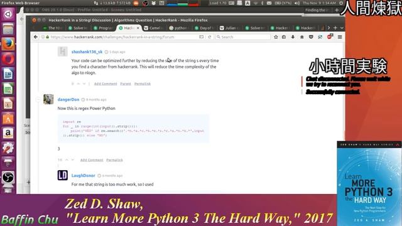The image size is (402, 226).
Task: Reload the HackerRank page
Action: pyautogui.click(x=209, y=37)
